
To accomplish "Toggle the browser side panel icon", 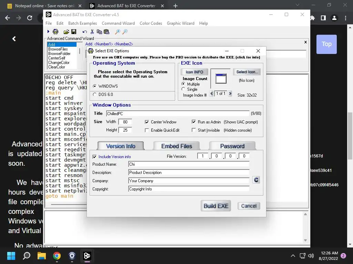I will point(323,18).
